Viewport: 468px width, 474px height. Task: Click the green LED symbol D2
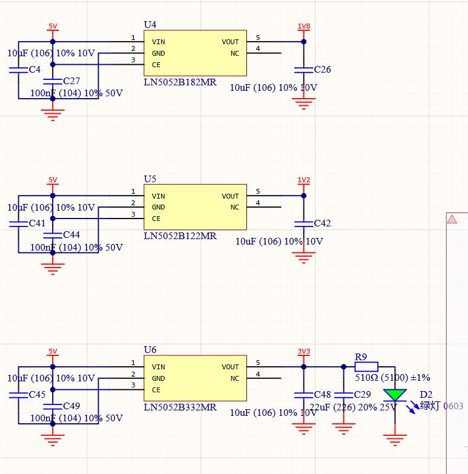(x=395, y=395)
